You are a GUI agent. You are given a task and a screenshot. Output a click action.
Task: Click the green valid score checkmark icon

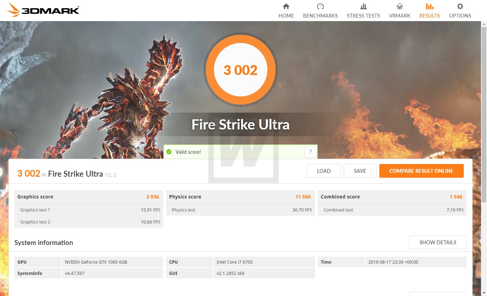pyautogui.click(x=169, y=152)
